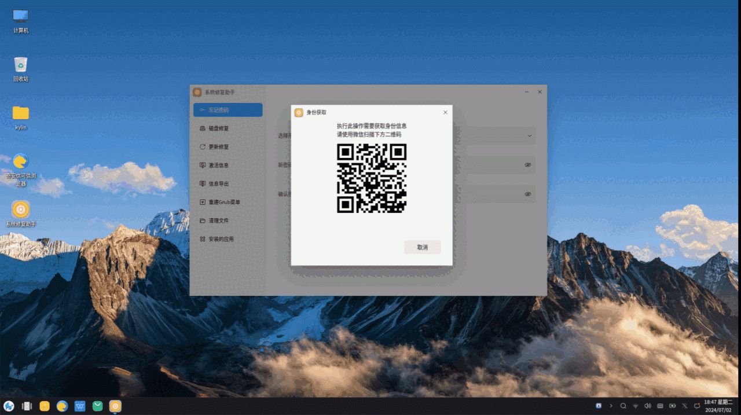This screenshot has width=741, height=415.
Task: Click the 更新修复 refresh icon
Action: (x=203, y=147)
